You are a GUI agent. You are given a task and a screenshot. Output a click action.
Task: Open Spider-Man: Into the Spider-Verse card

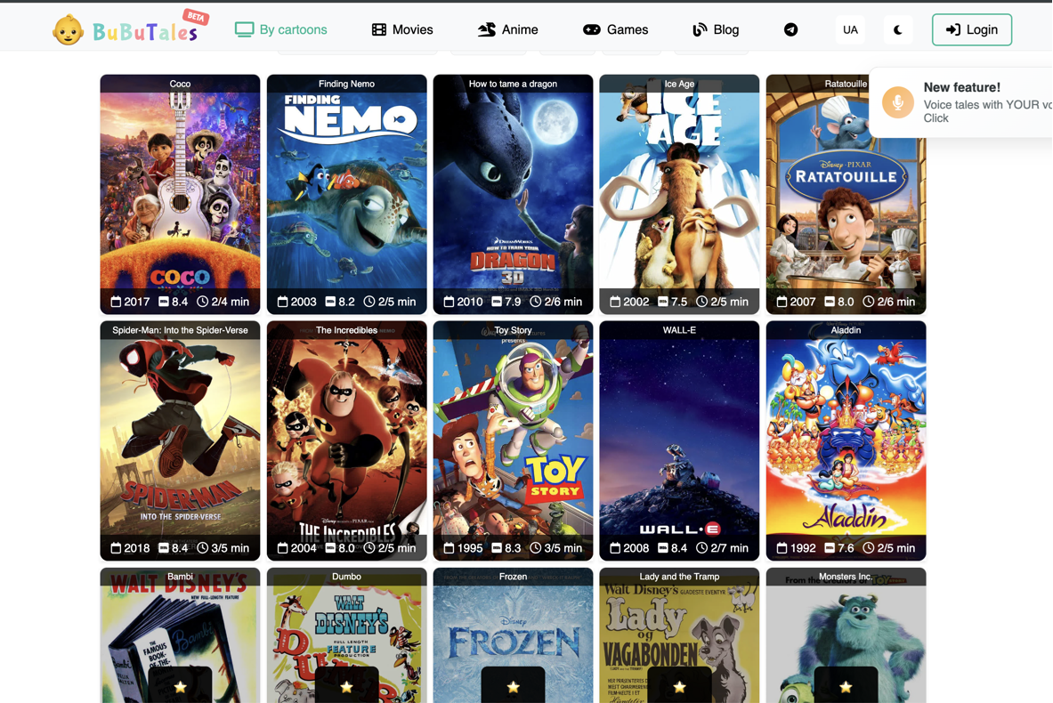[180, 440]
